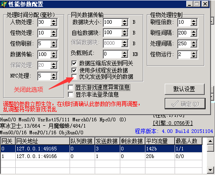This screenshot has width=215, height=175.
Task: Check 显示游戏速度异常信息 option
Action: [x=70, y=87]
